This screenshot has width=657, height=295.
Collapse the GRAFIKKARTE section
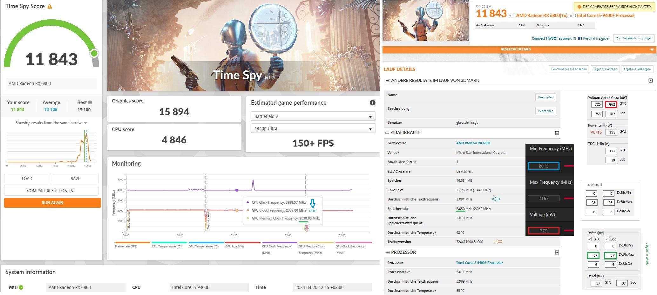(557, 133)
